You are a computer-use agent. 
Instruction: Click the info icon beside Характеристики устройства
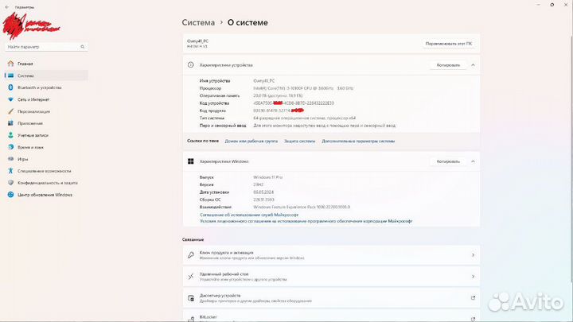pyautogui.click(x=190, y=65)
